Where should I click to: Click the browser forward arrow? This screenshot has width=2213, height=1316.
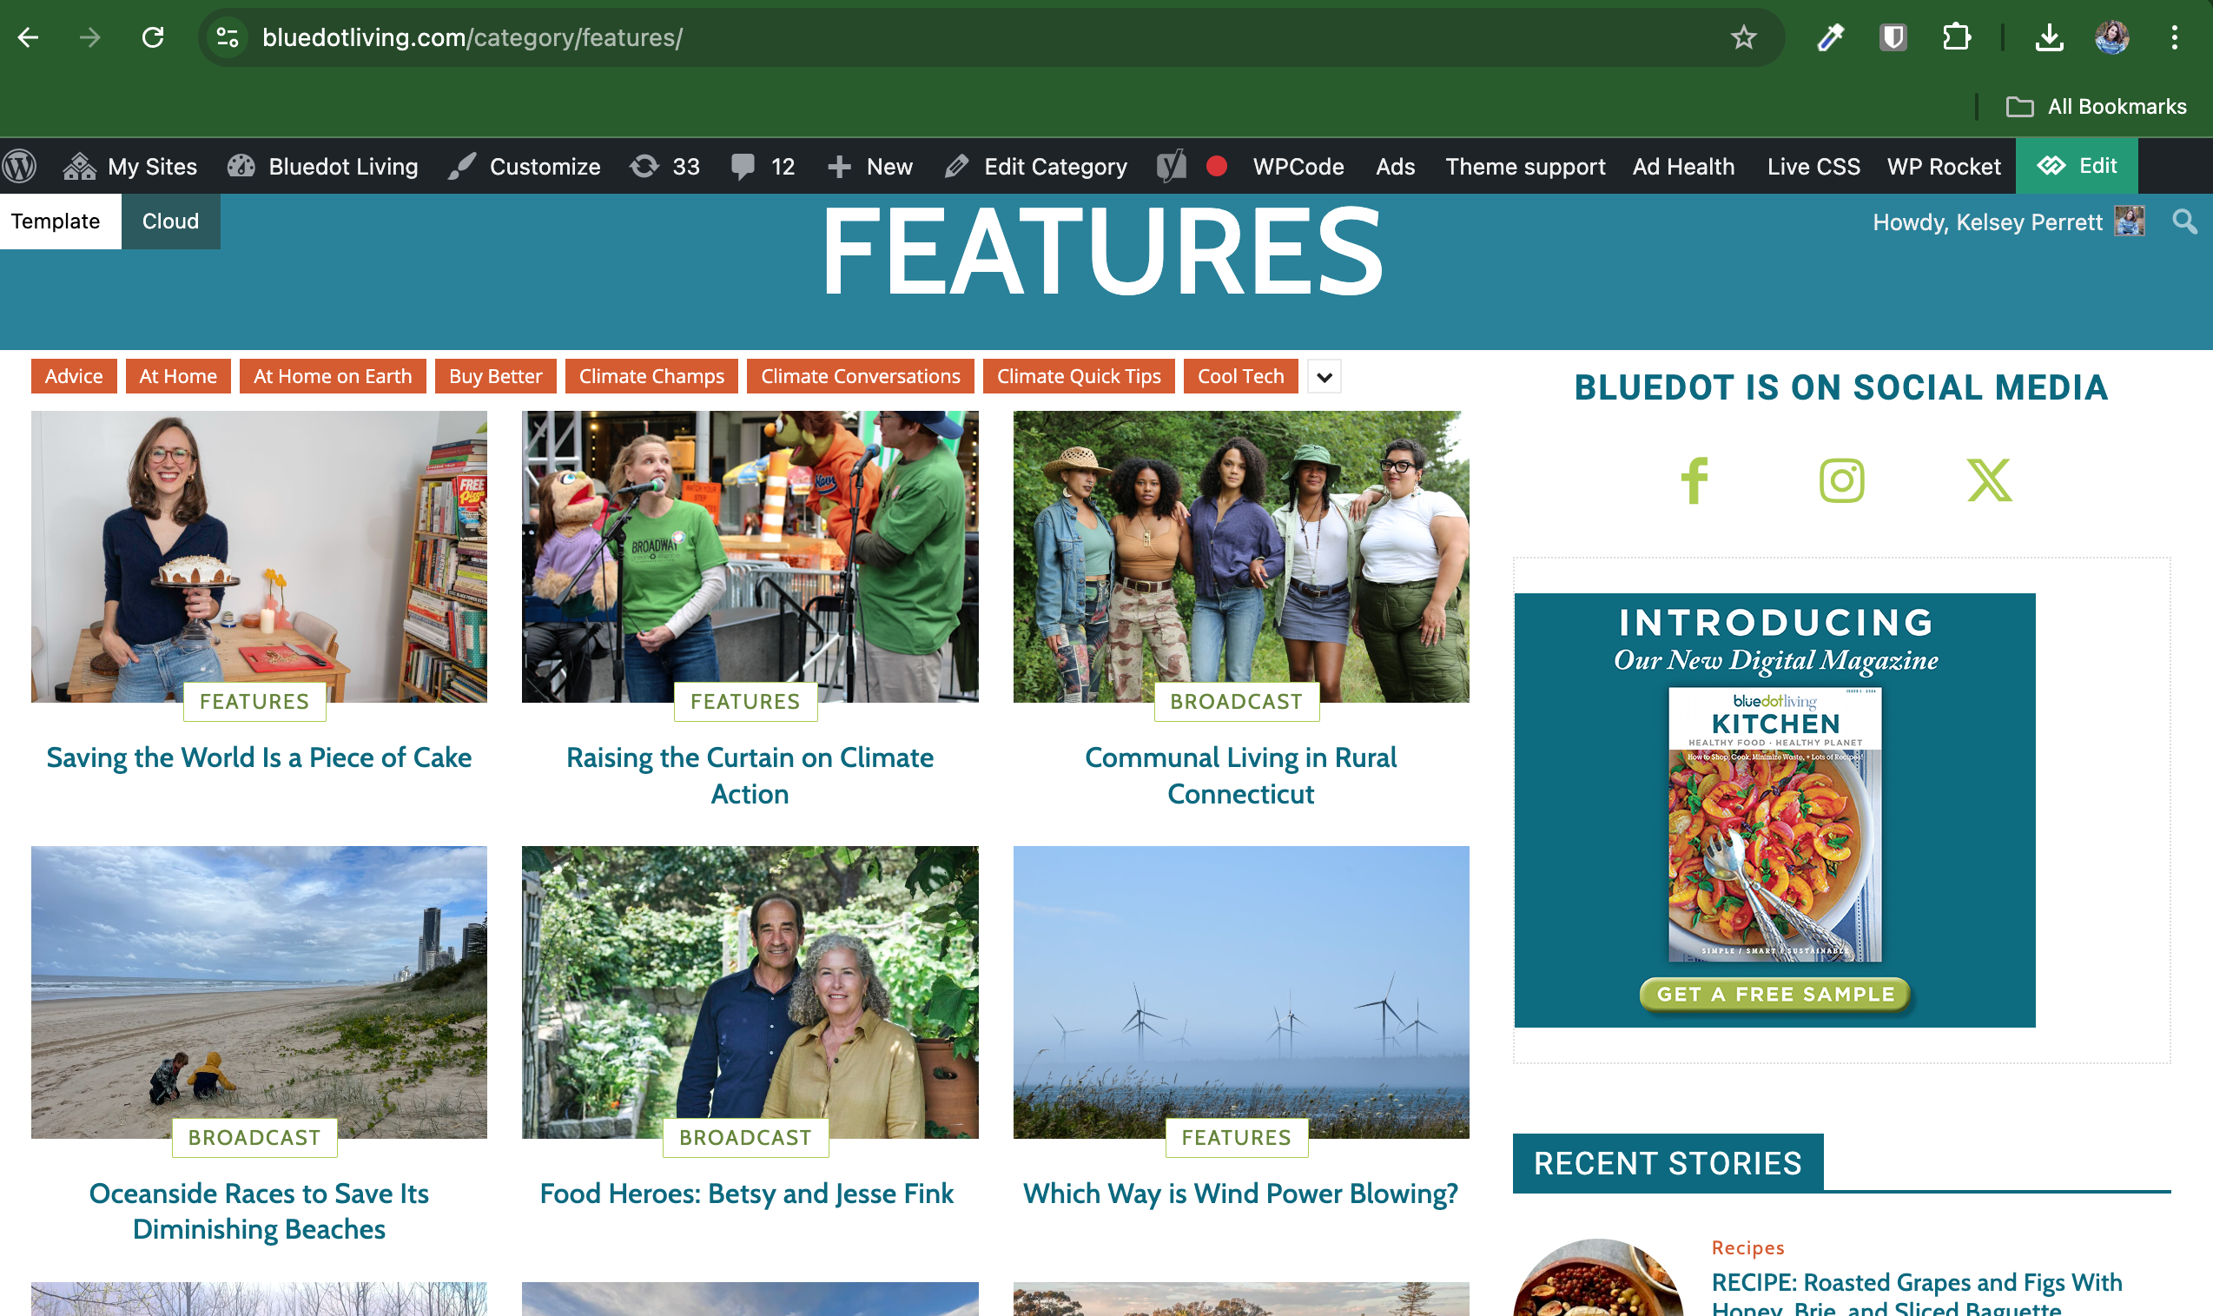pyautogui.click(x=89, y=37)
